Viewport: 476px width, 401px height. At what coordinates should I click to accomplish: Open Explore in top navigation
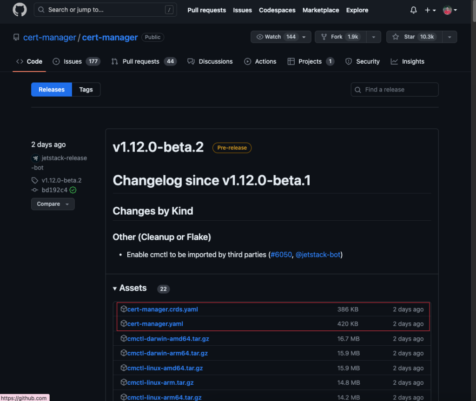(x=357, y=10)
